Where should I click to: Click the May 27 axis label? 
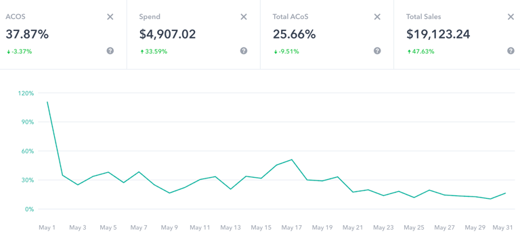pos(444,228)
